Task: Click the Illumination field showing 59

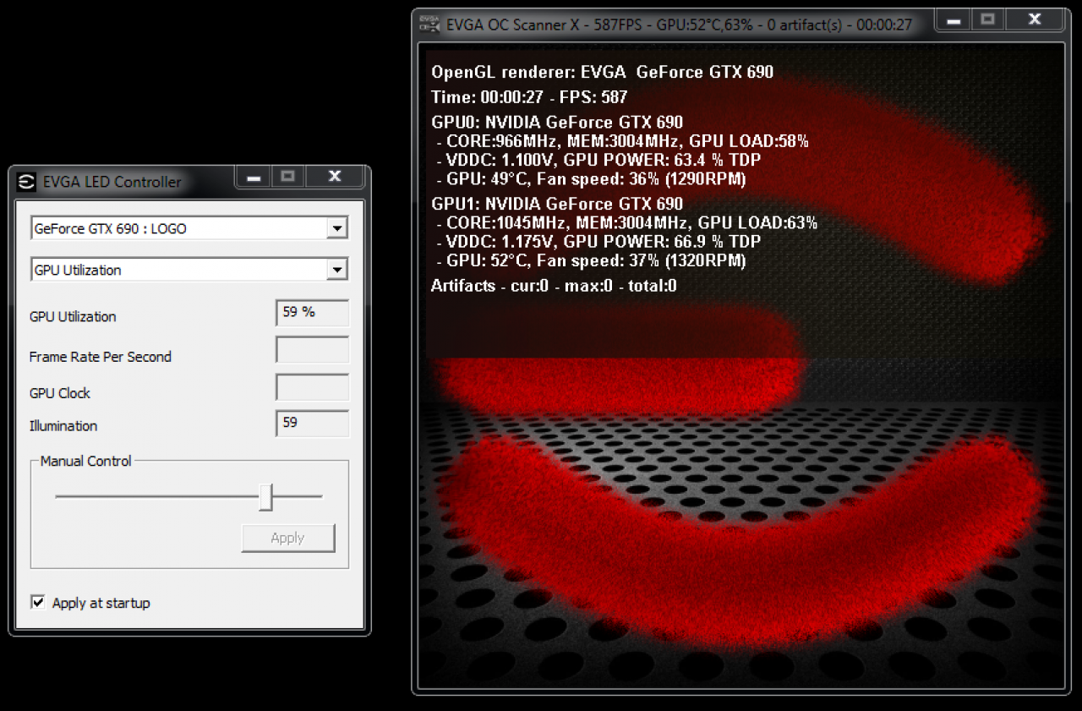Action: pyautogui.click(x=313, y=424)
